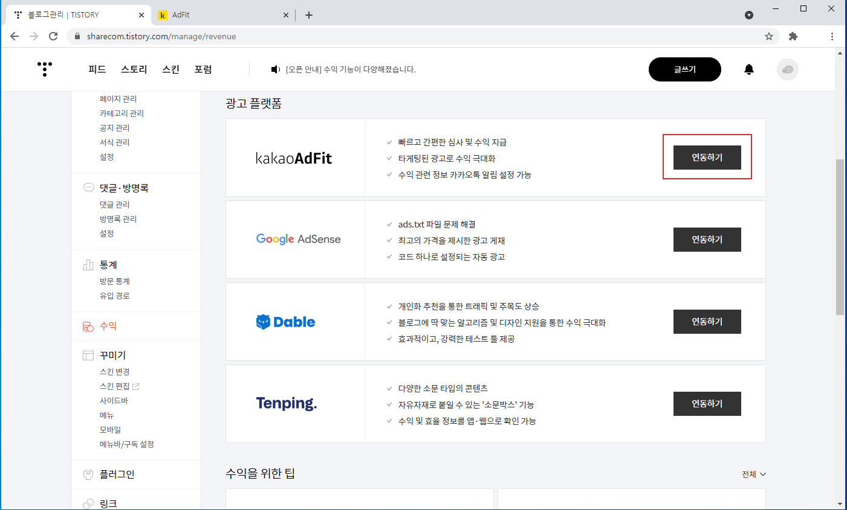847x510 pixels.
Task: Select 수익 in the sidebar
Action: 108,326
